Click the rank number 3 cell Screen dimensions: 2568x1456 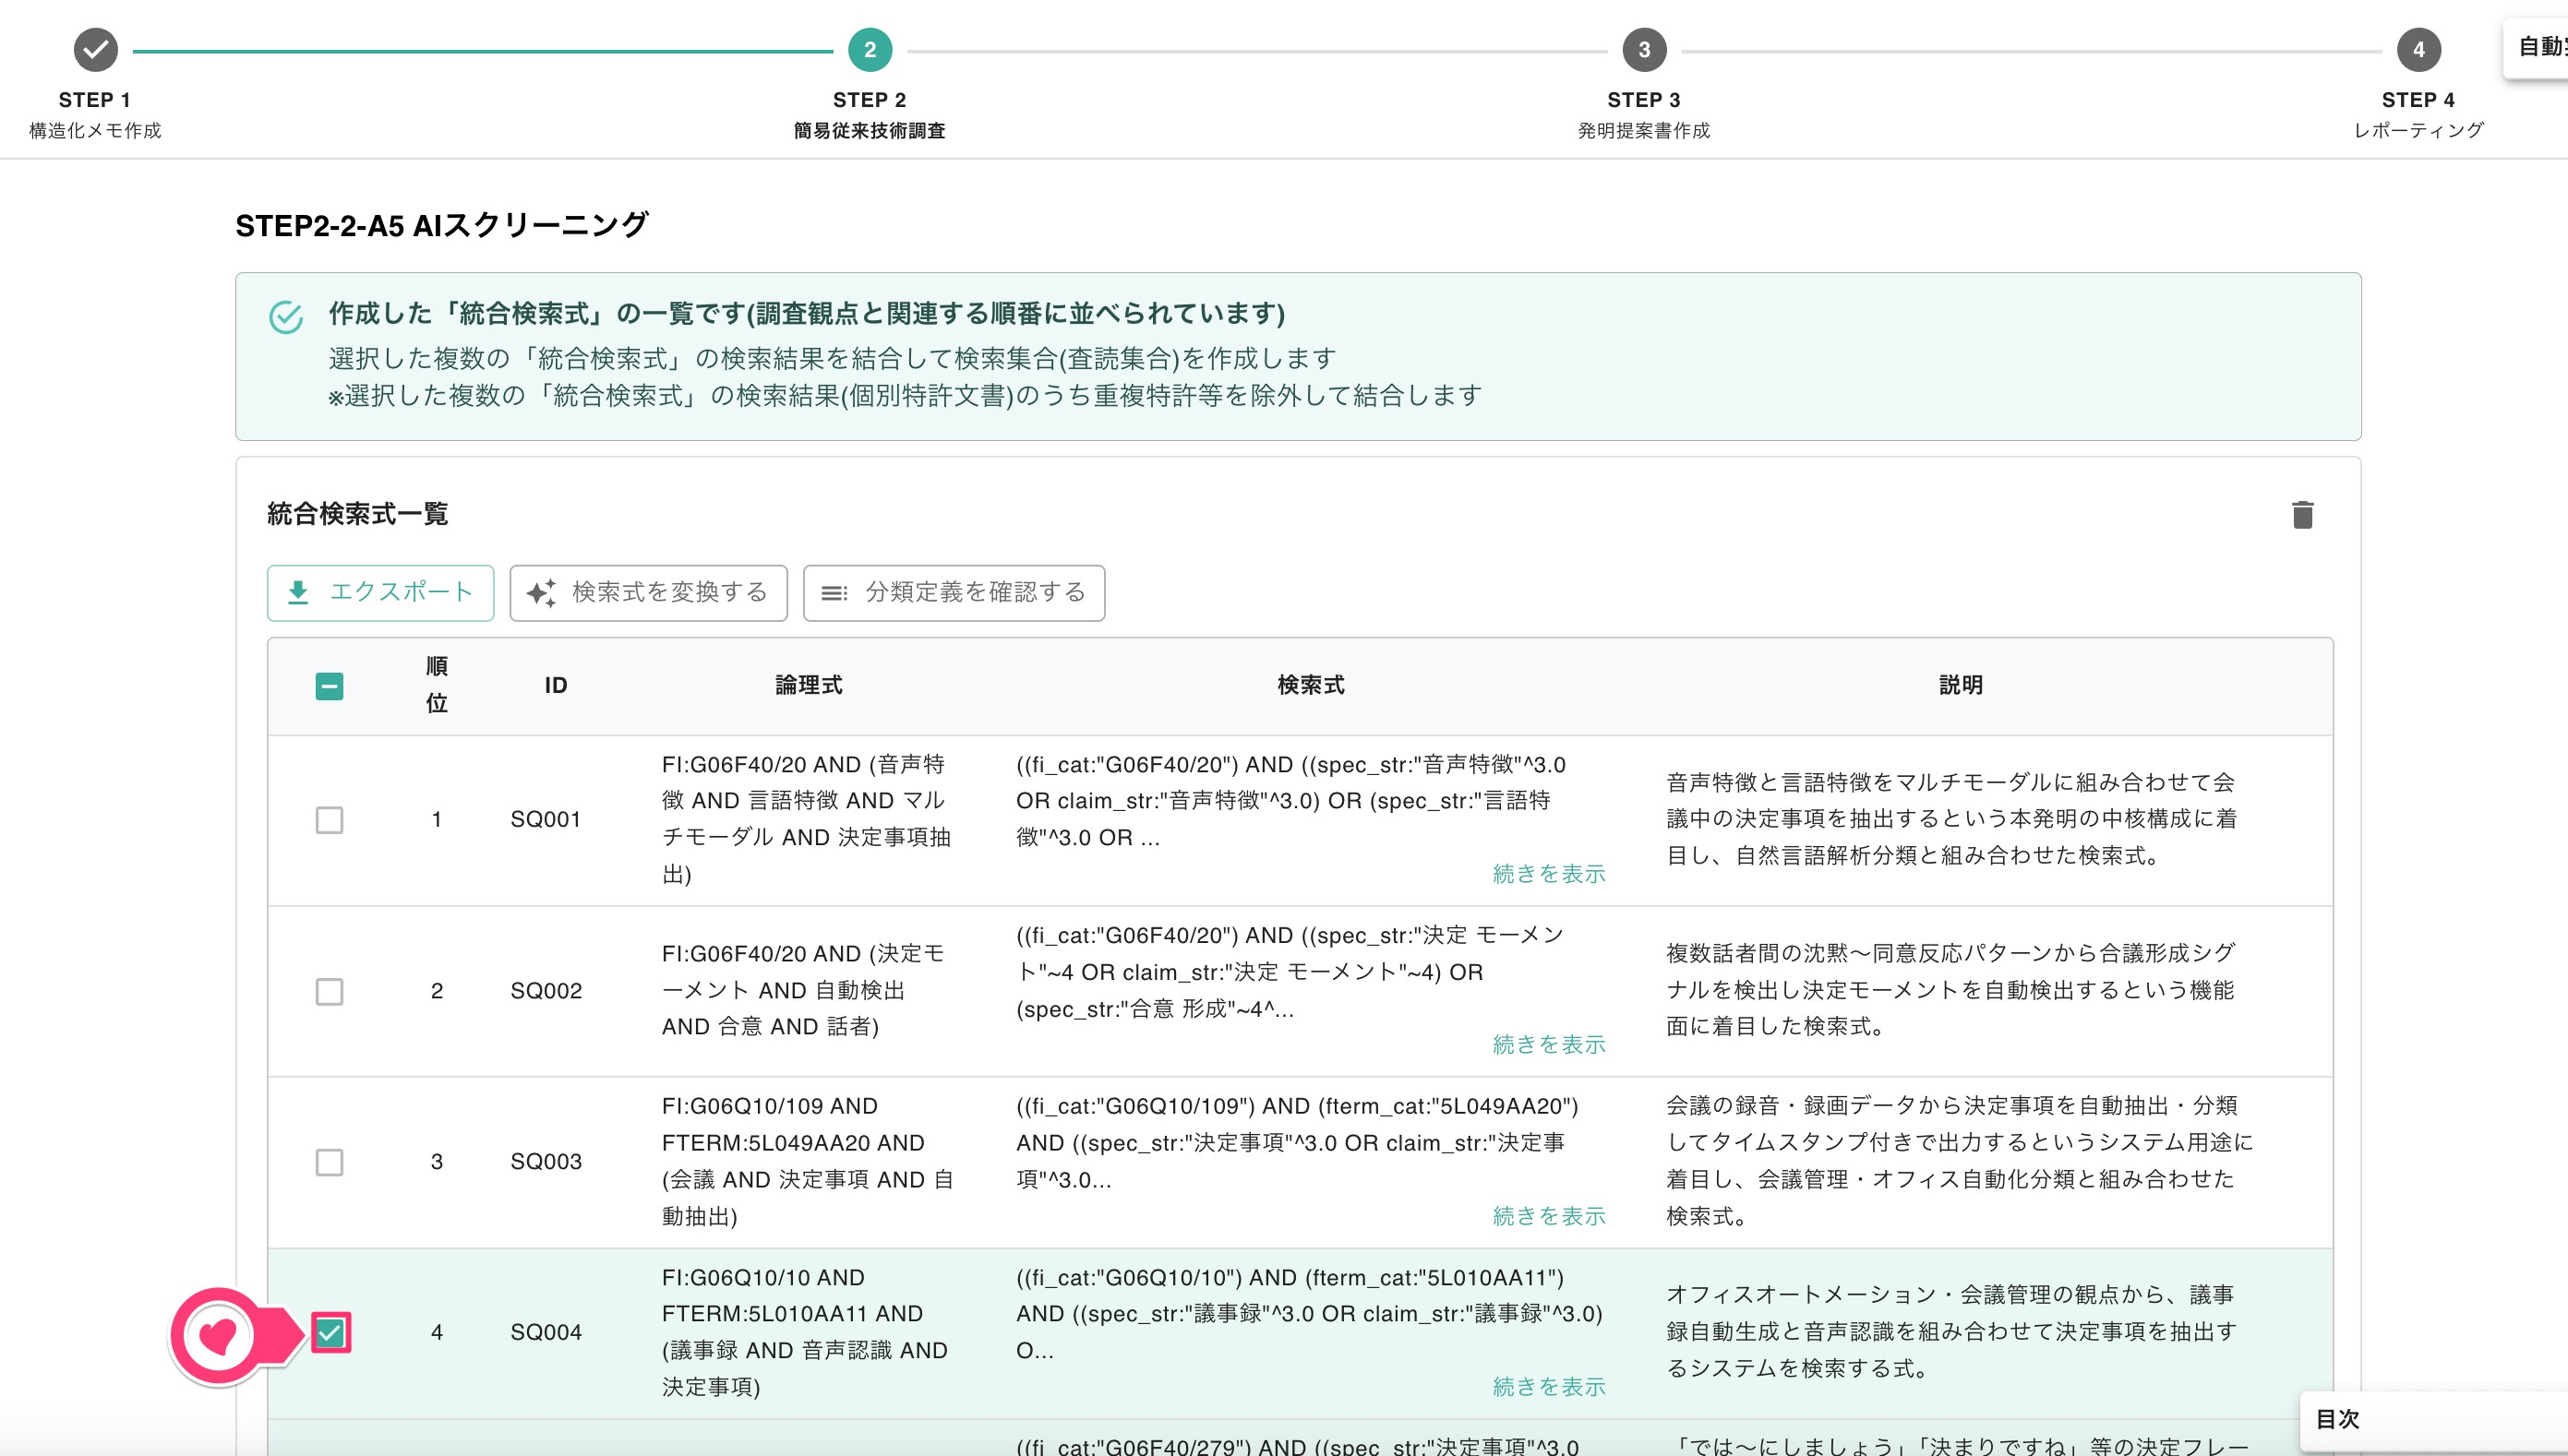point(437,1161)
